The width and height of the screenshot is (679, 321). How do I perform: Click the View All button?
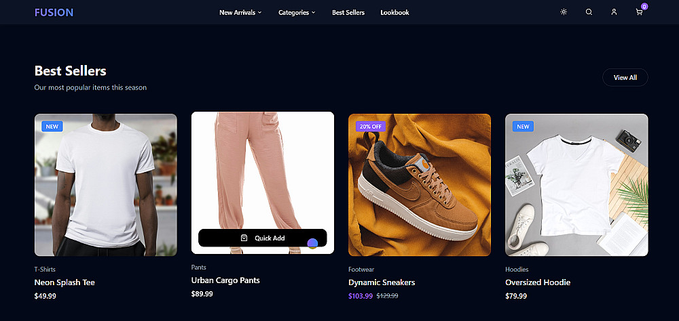point(625,77)
